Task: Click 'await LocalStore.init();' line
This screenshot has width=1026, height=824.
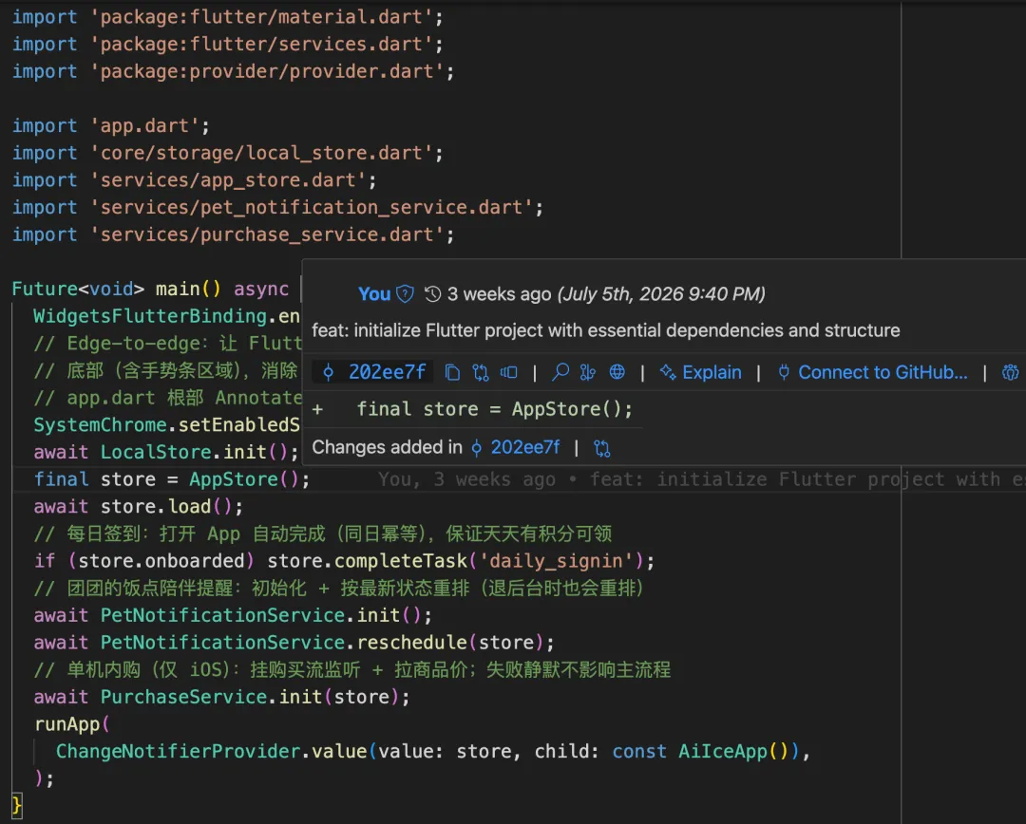Action: (166, 452)
